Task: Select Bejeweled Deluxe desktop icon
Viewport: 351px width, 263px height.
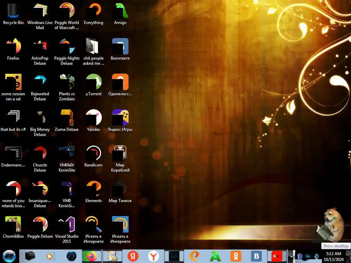Action: [40, 87]
